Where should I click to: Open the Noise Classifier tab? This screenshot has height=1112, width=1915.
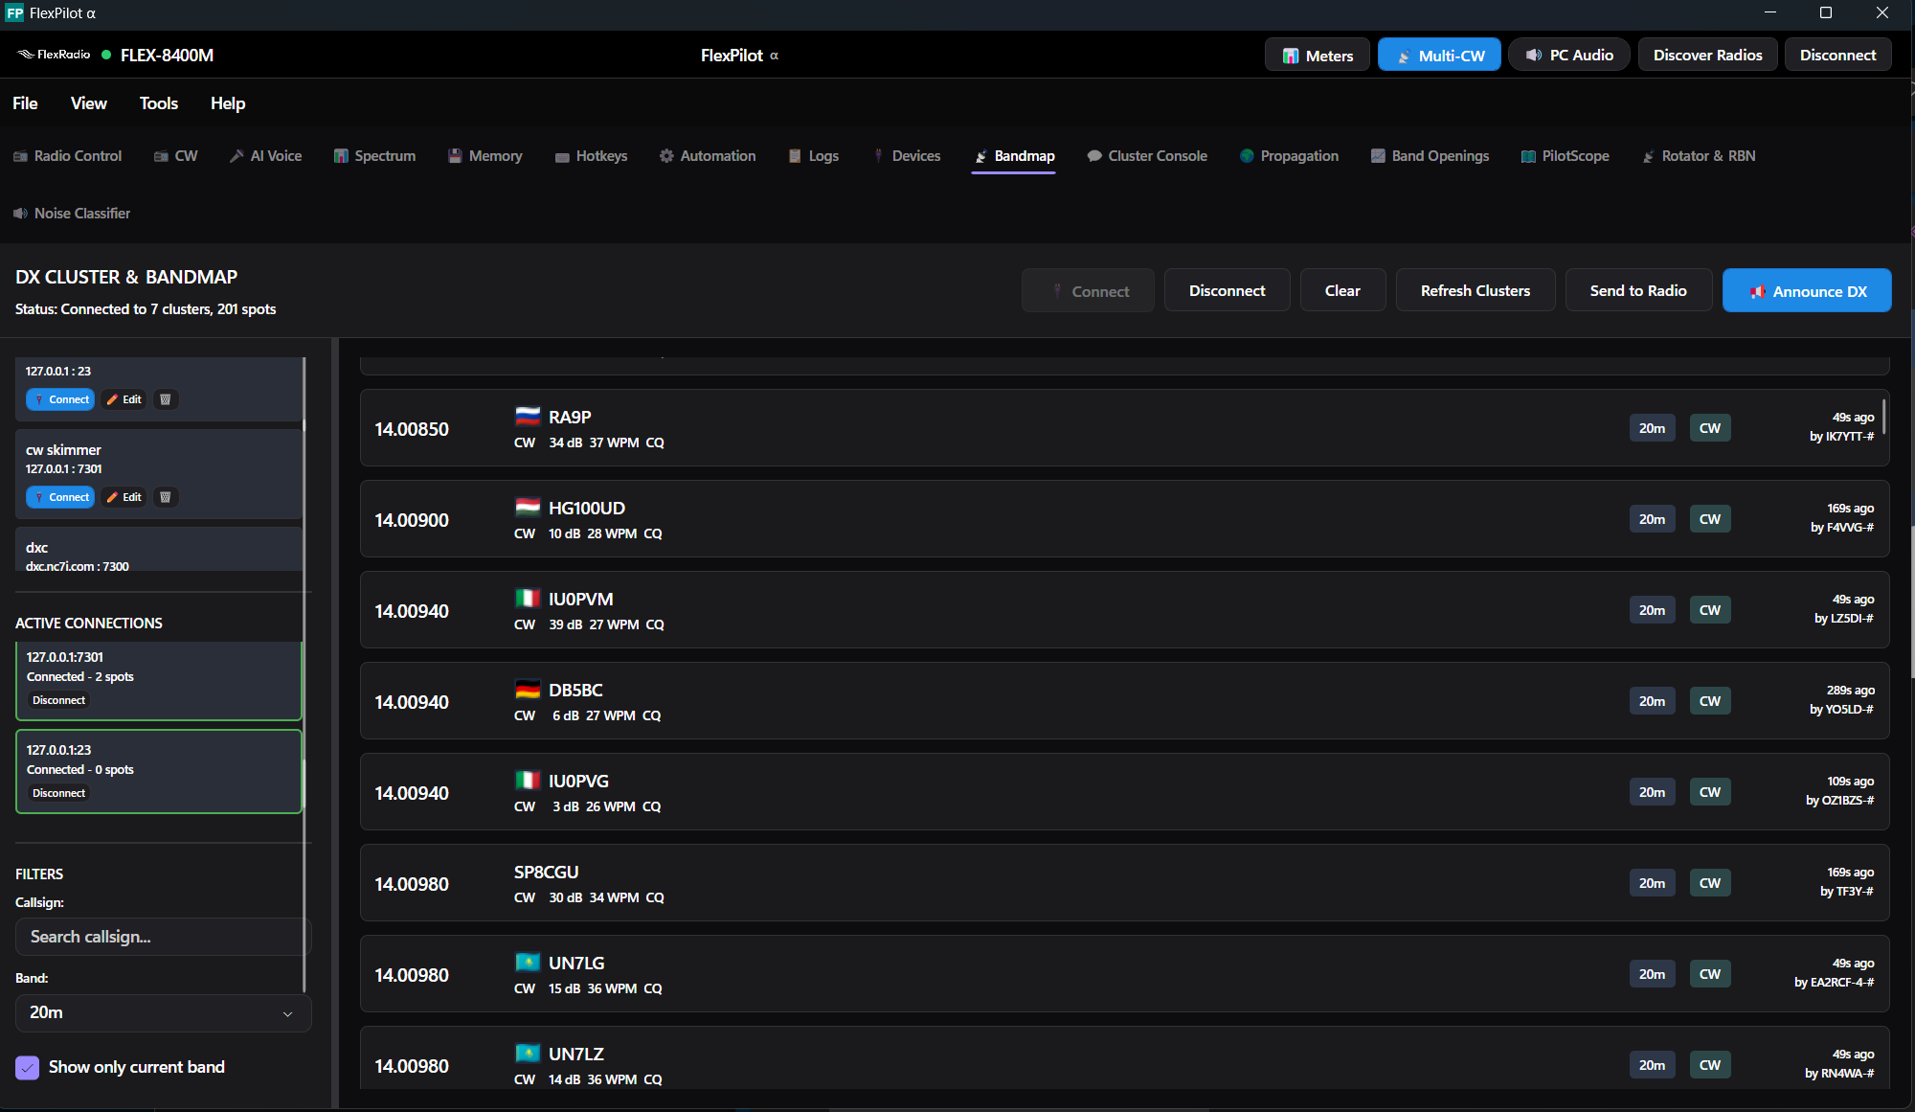(x=72, y=214)
